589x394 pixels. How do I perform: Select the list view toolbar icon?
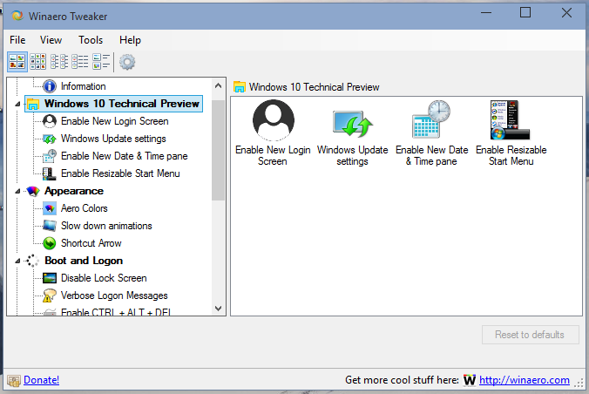[59, 62]
